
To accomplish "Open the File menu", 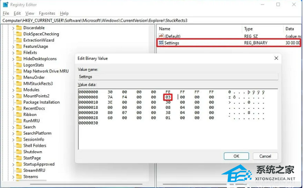I will point(6,13).
